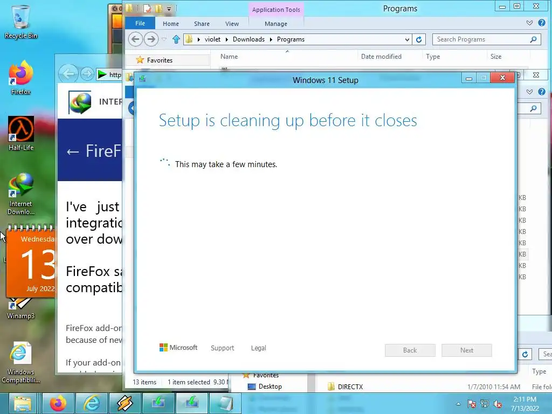Open the notepad-like taskbar item
Screen dimensions: 552x414
coord(225,403)
